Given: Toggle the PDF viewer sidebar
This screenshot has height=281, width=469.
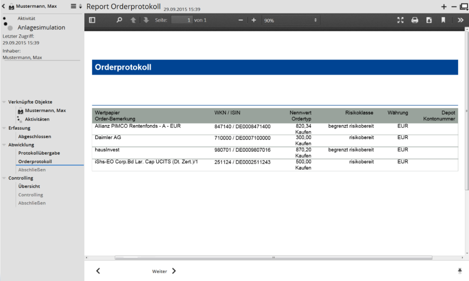Looking at the screenshot, I should pos(92,20).
